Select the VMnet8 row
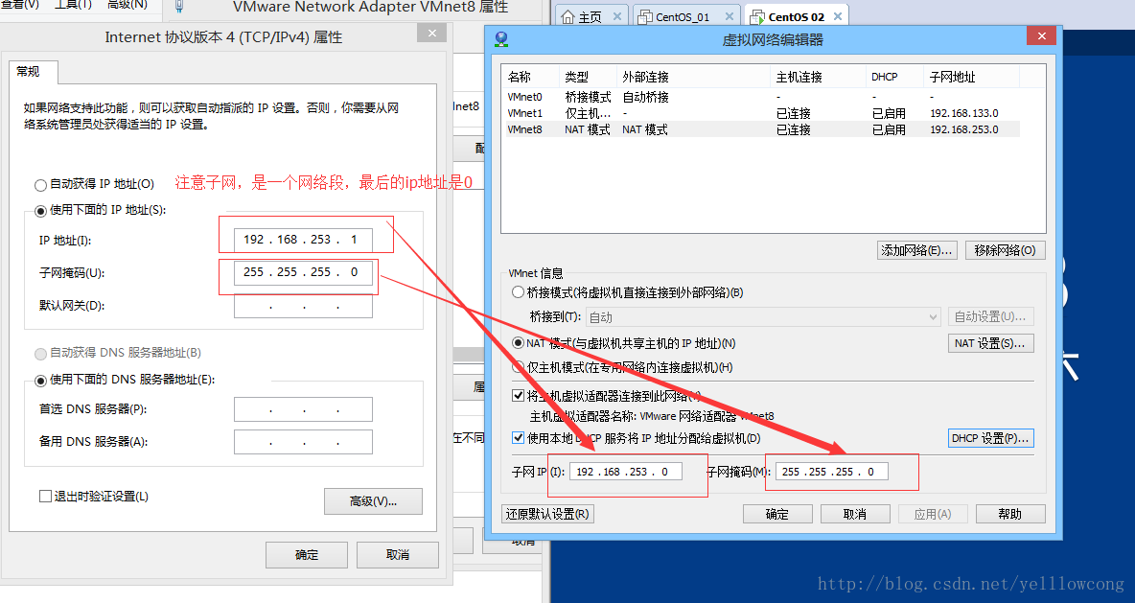 pyautogui.click(x=764, y=129)
